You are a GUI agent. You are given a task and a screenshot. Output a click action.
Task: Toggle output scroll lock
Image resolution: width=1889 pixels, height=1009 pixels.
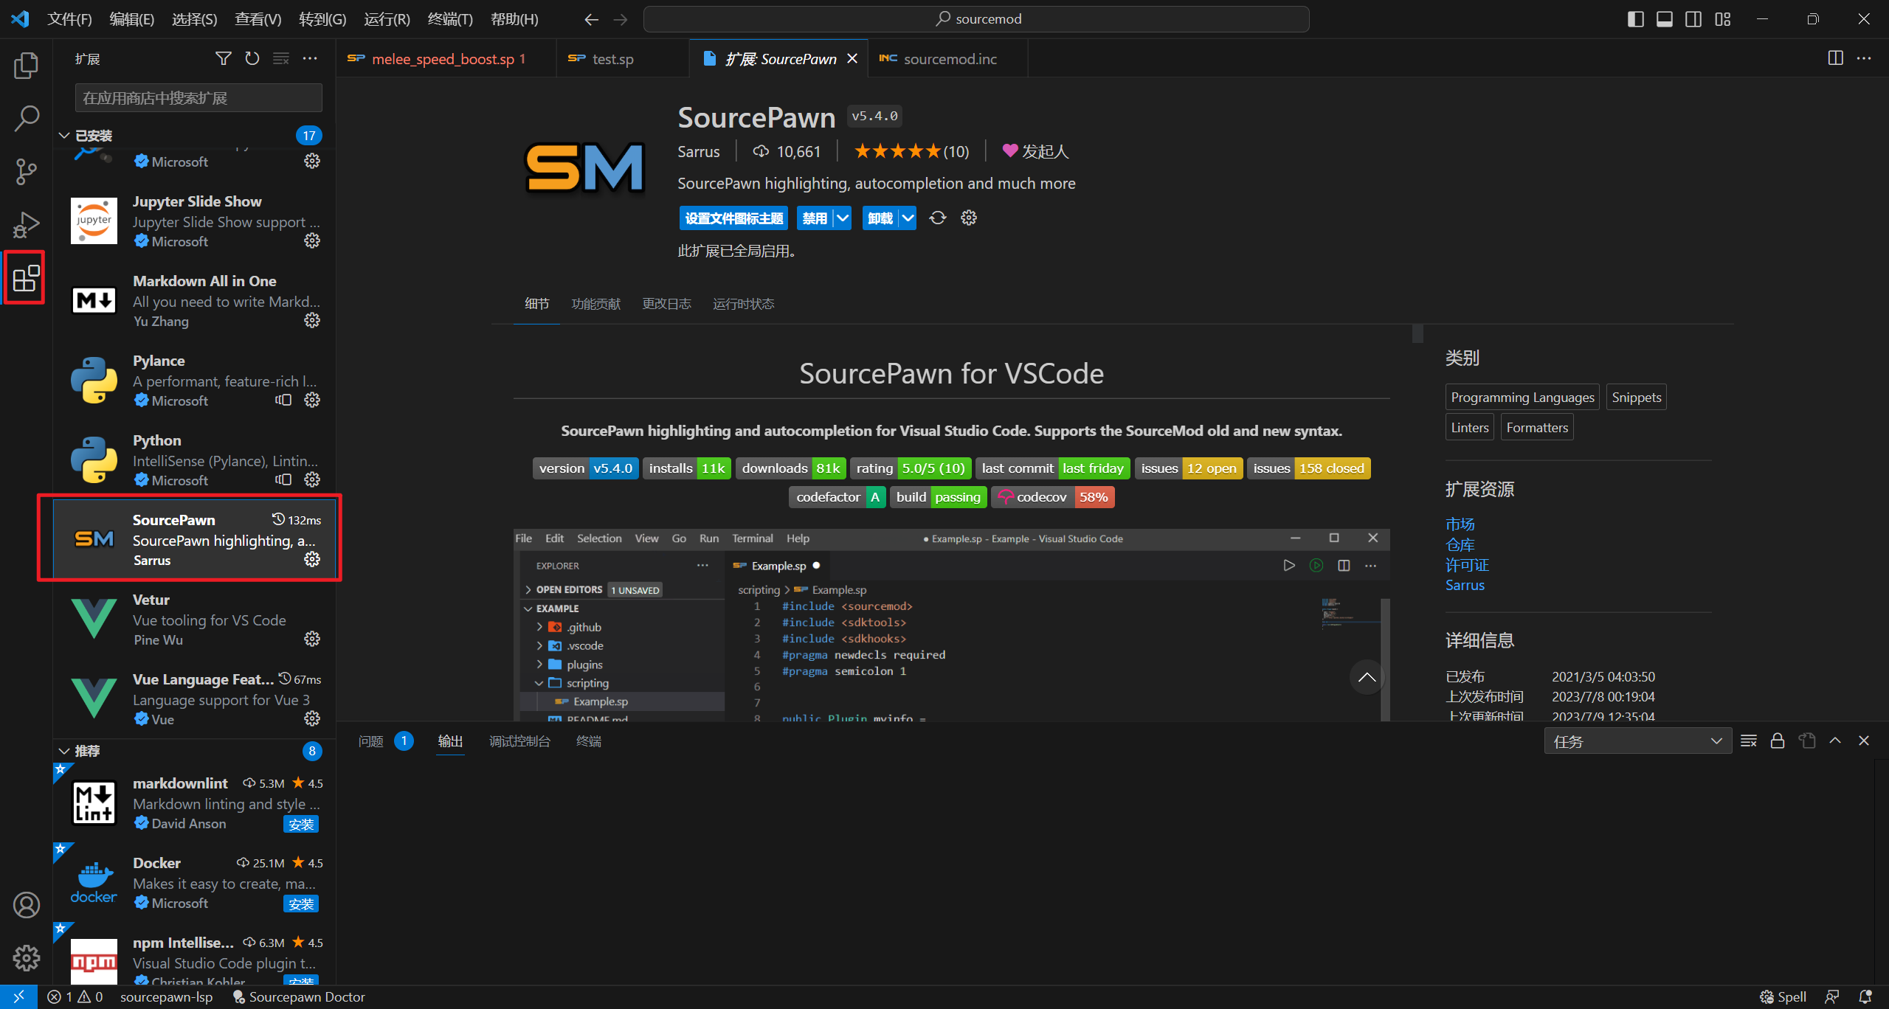pos(1778,741)
